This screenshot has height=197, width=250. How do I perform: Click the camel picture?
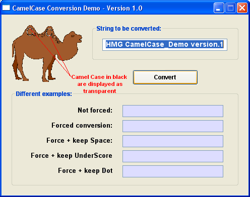pyautogui.click(x=47, y=54)
